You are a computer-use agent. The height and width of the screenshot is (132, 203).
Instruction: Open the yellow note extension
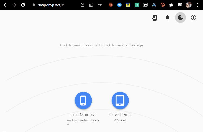coord(128,5)
